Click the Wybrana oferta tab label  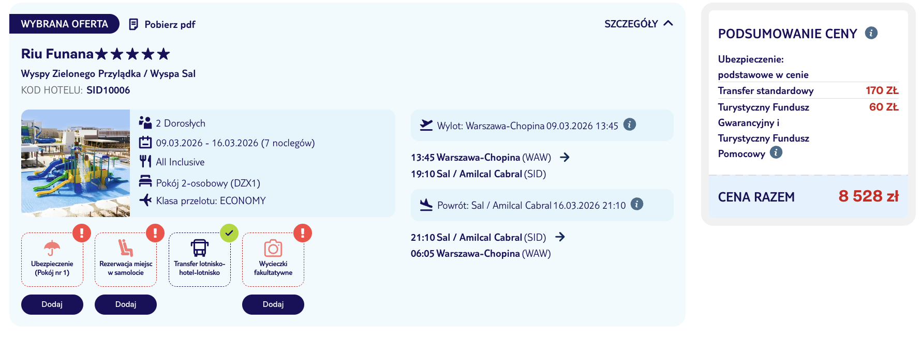[65, 24]
